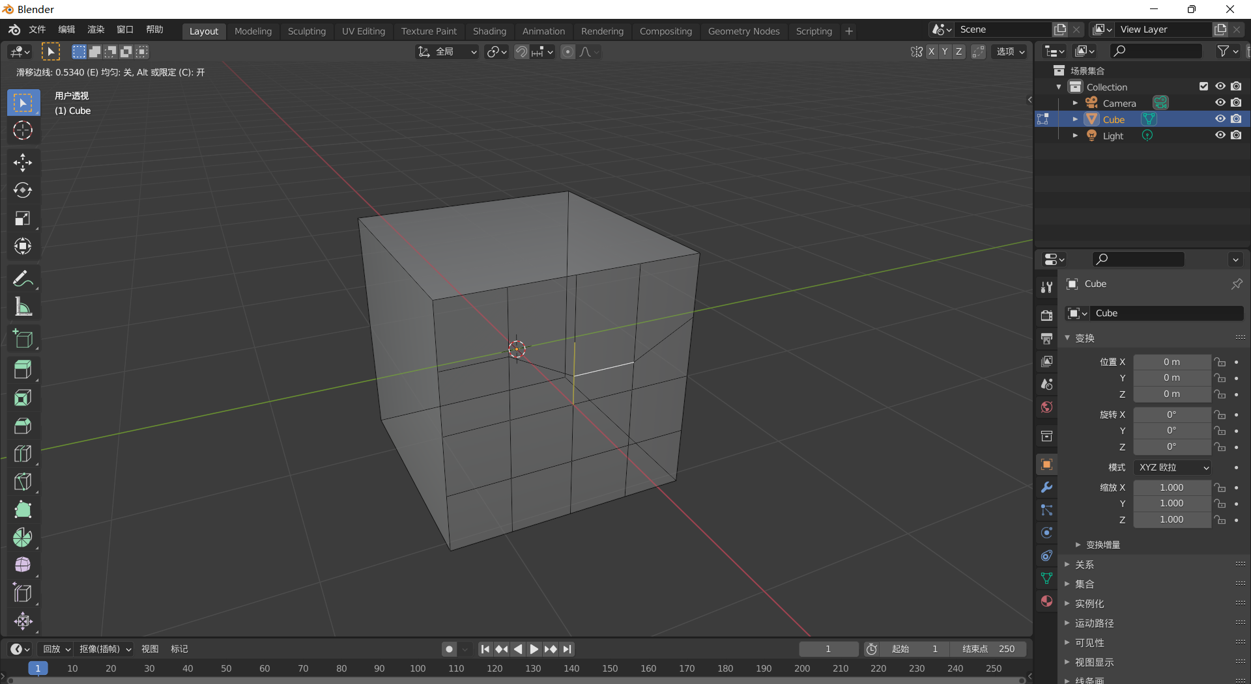Hide Camera in viewport via eye icon

(x=1220, y=103)
